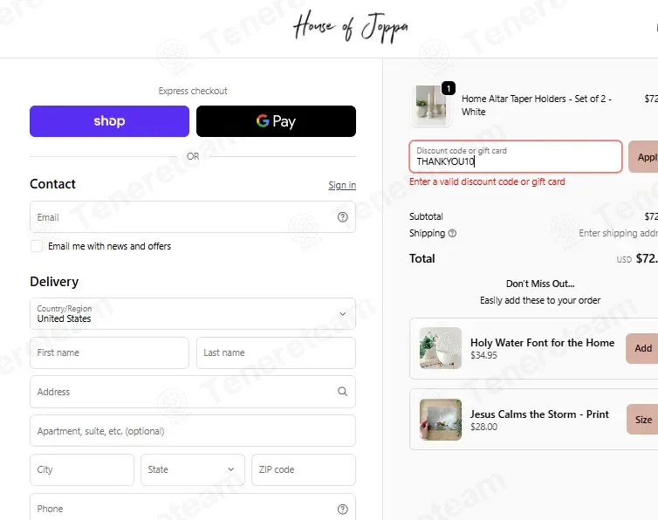
Task: Click the phone help question icon
Action: pos(342,509)
